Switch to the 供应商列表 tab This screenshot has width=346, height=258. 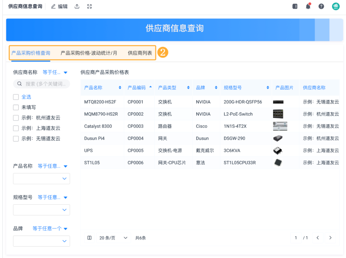pyautogui.click(x=140, y=53)
